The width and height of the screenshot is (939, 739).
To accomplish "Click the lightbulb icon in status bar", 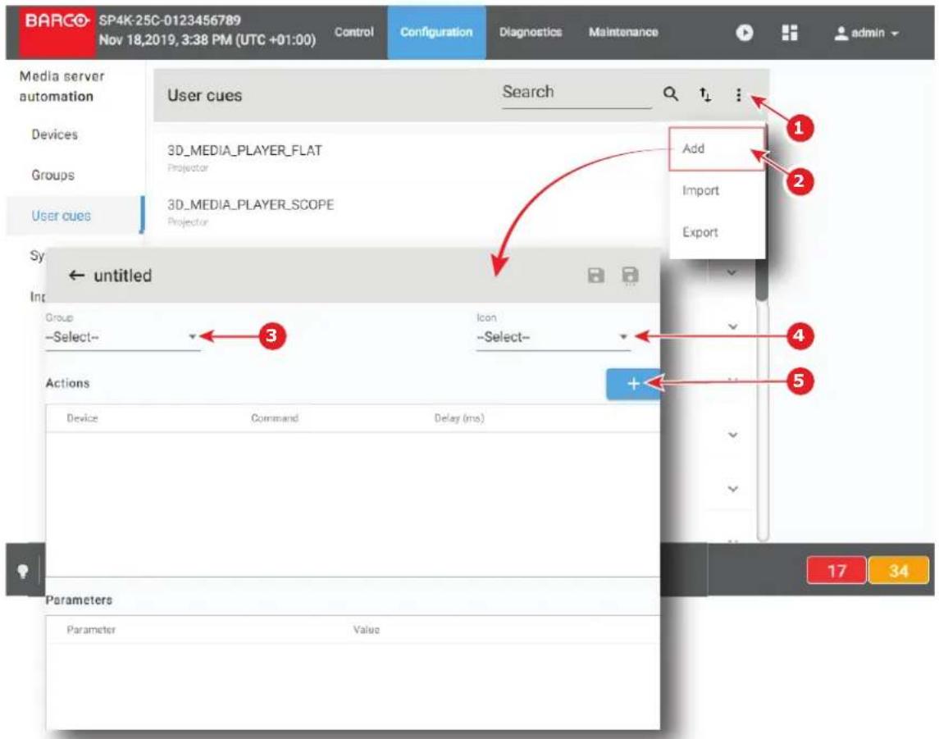I will coord(23,572).
